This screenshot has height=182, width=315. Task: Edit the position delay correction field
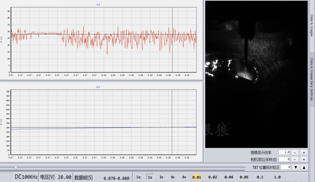click(286, 167)
